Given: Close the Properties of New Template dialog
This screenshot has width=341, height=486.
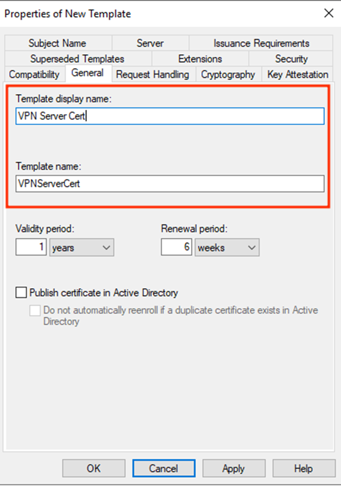Looking at the screenshot, I should (x=329, y=13).
